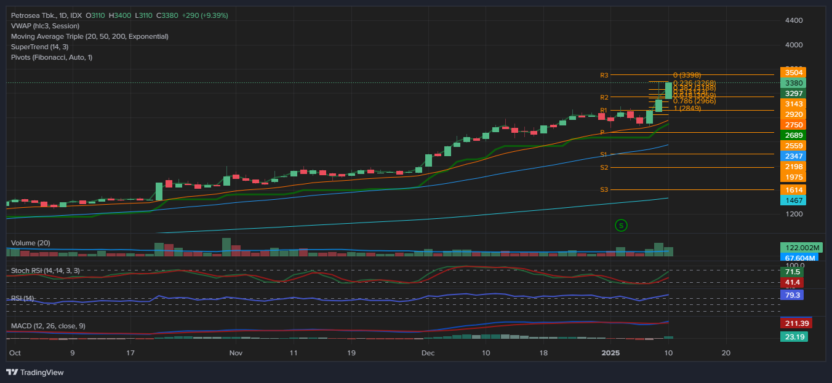Image resolution: width=832 pixels, height=383 pixels.
Task: Click 2025 on the time axis
Action: tap(610, 353)
